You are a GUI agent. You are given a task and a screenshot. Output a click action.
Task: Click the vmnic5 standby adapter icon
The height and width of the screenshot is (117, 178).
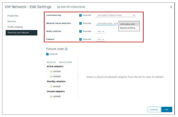click(51, 86)
